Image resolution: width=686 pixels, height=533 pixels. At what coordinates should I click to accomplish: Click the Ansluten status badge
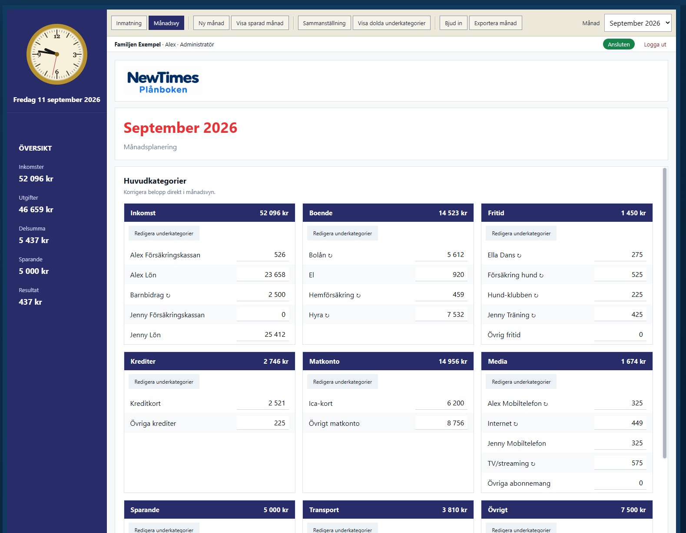click(x=619, y=44)
